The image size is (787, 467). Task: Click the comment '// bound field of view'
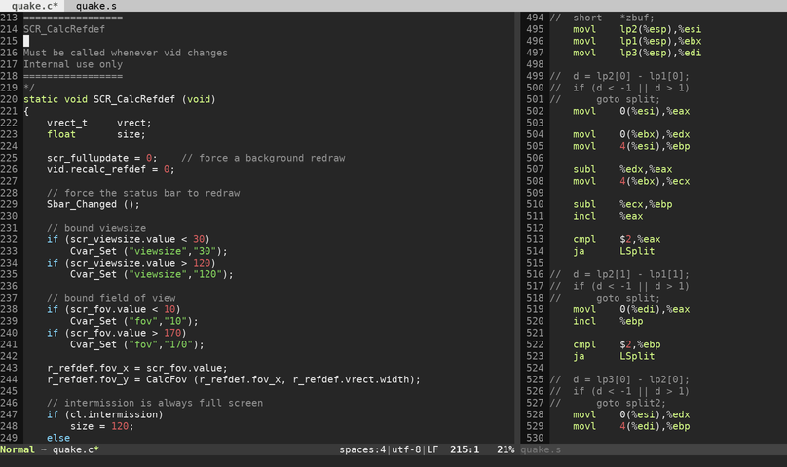pos(111,298)
